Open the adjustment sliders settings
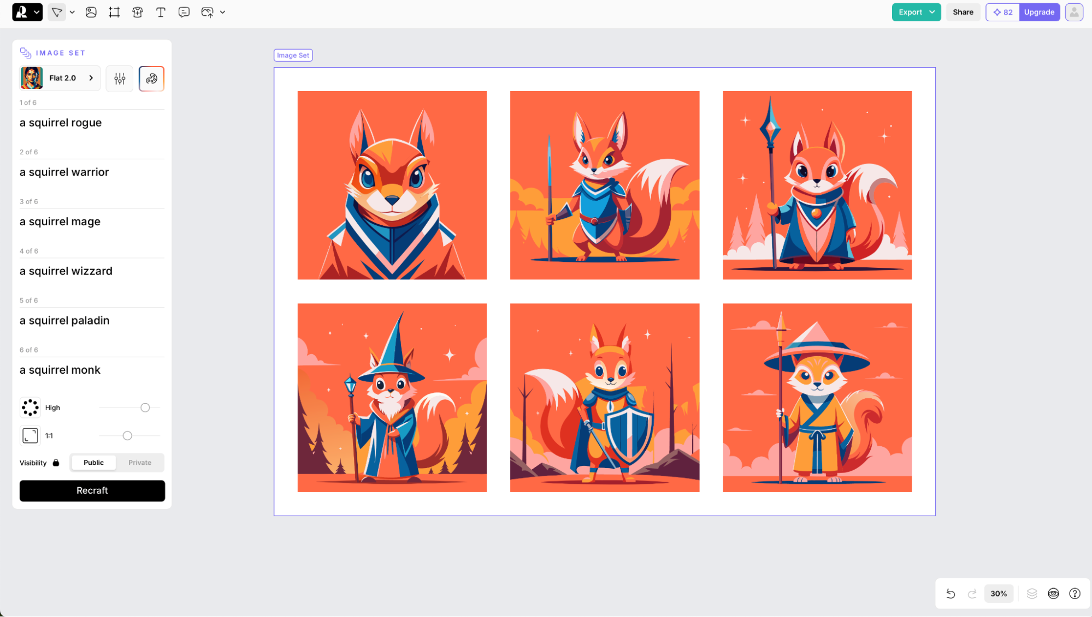Image resolution: width=1092 pixels, height=617 pixels. coord(120,79)
